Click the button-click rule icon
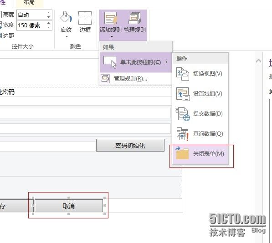Screen dimensions: 272x243 point(110,62)
